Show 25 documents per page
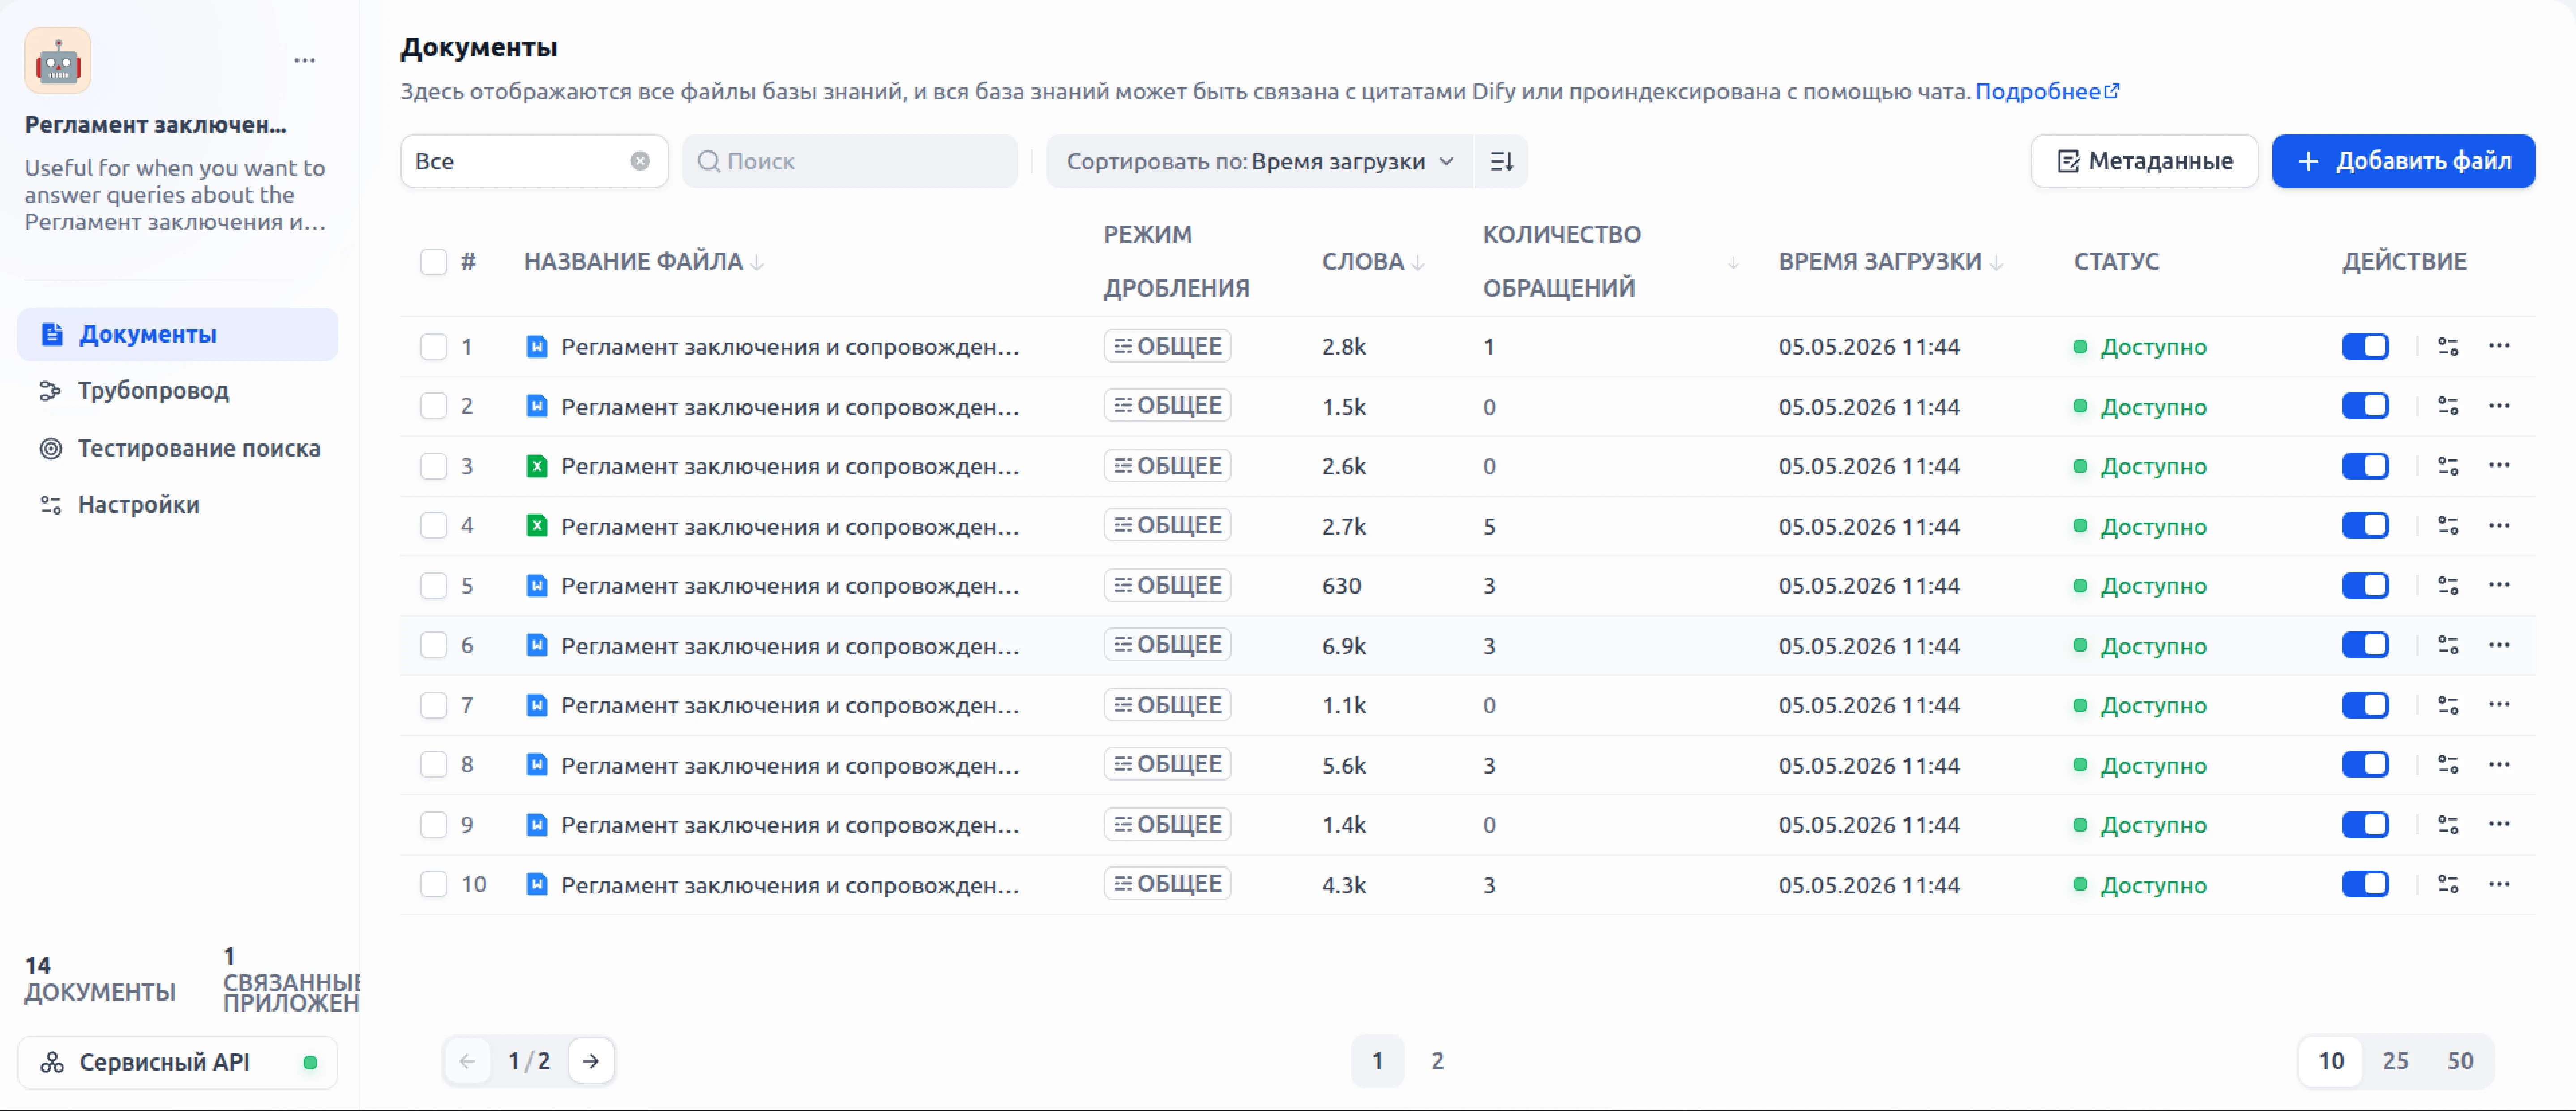 point(2395,1060)
